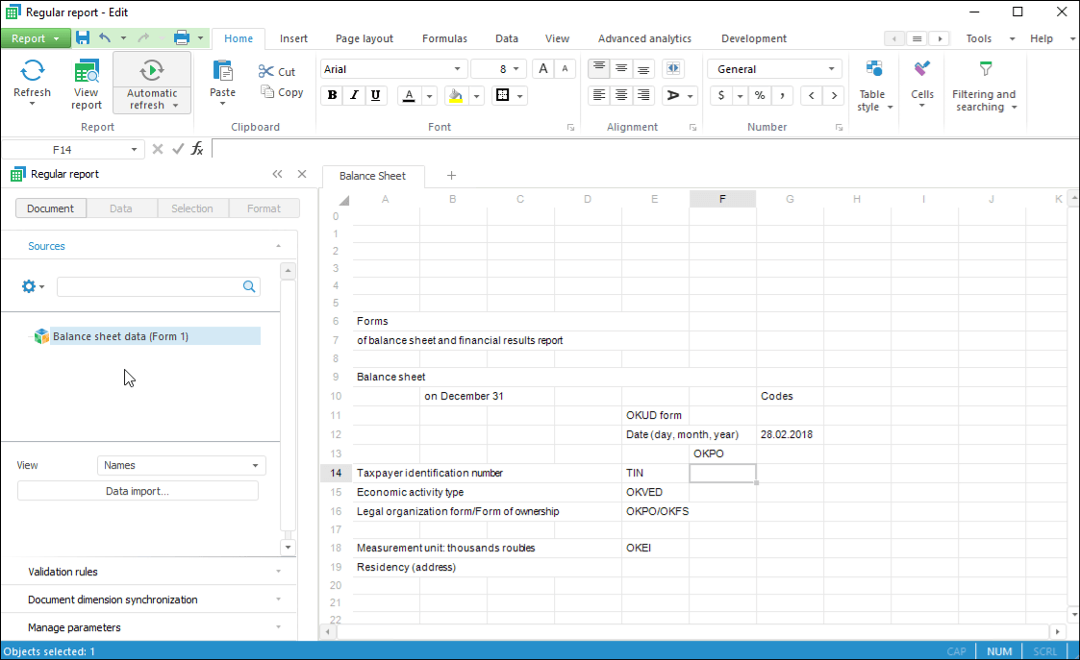Open the Arial font name dropdown
This screenshot has height=660, width=1080.
pyautogui.click(x=458, y=69)
